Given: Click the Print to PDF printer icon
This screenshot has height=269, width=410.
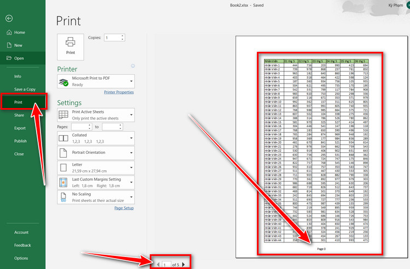Looking at the screenshot, I should click(x=63, y=82).
